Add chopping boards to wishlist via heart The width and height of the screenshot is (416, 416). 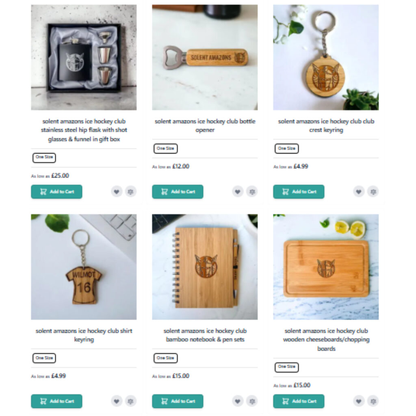[x=359, y=401]
